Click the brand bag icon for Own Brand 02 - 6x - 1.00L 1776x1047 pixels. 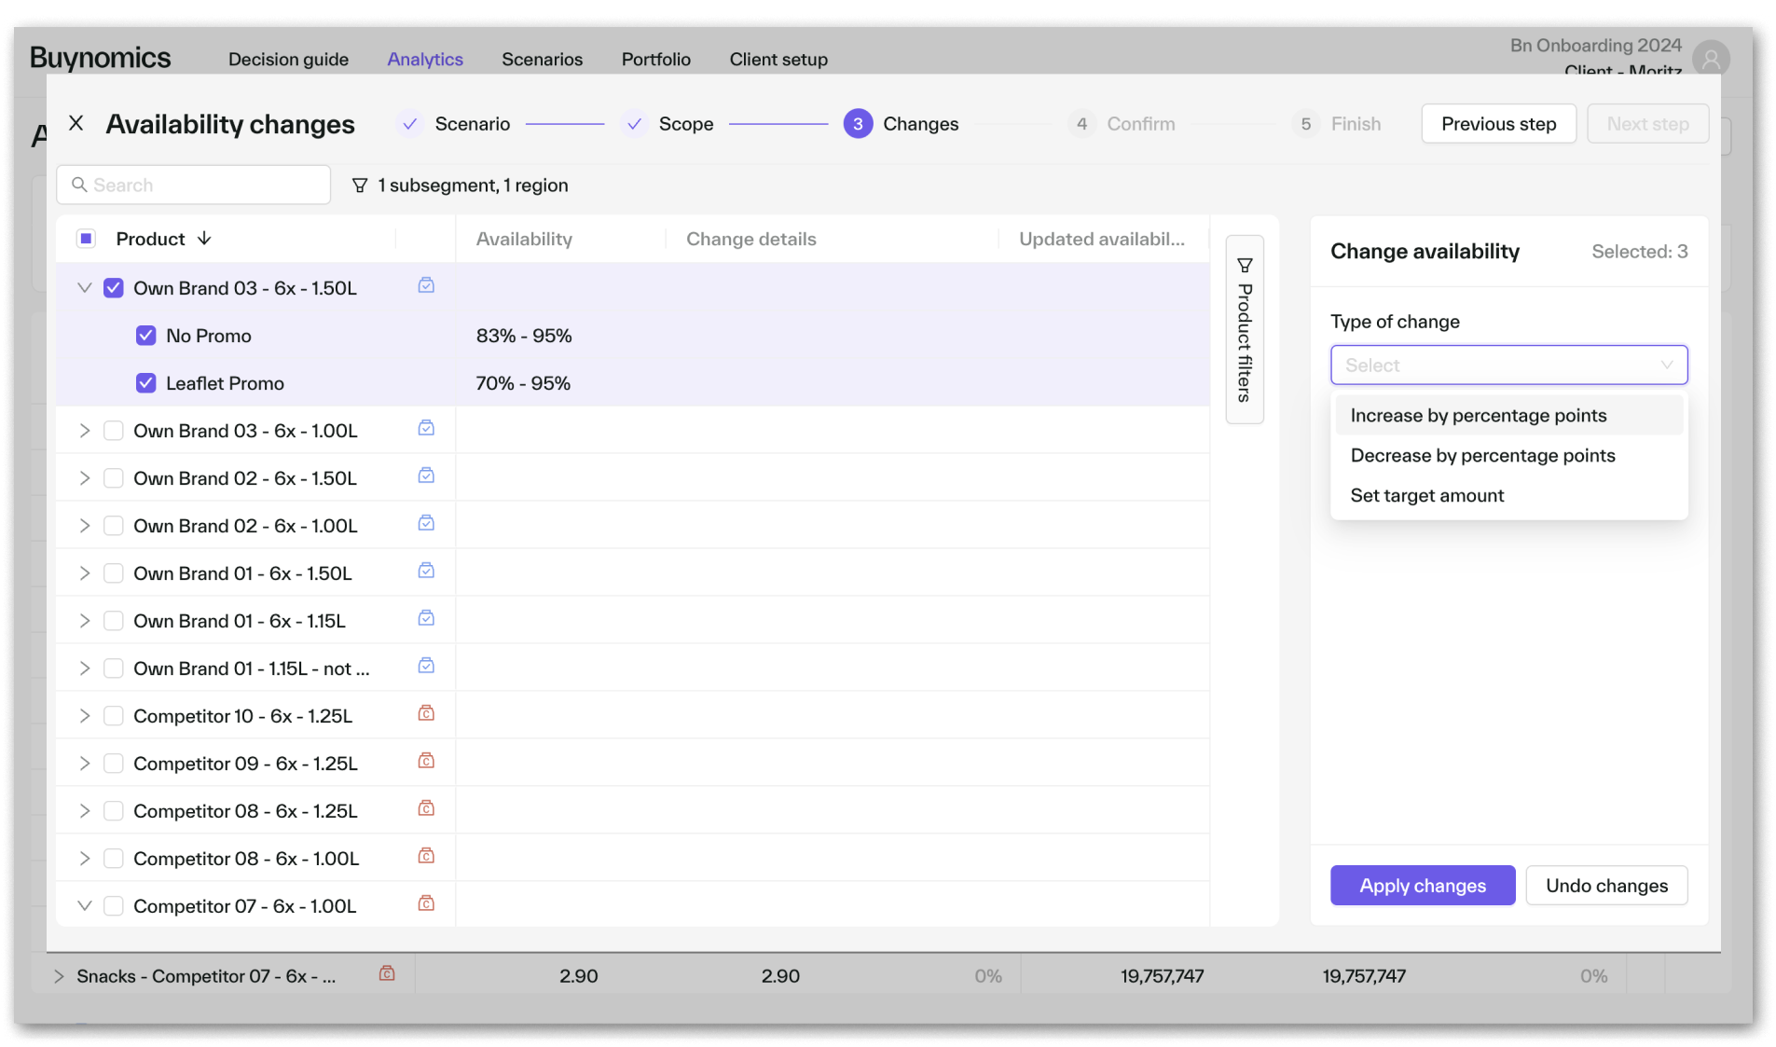426,524
